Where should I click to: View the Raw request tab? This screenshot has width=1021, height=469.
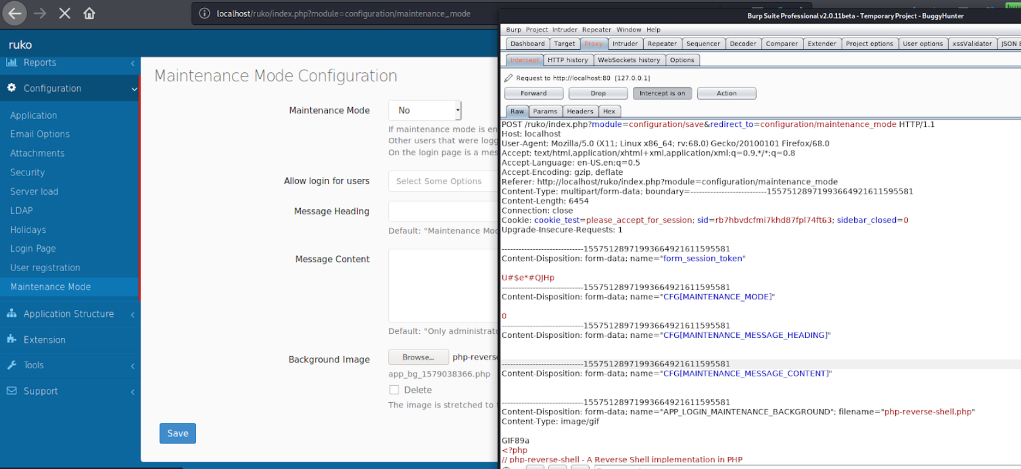517,111
